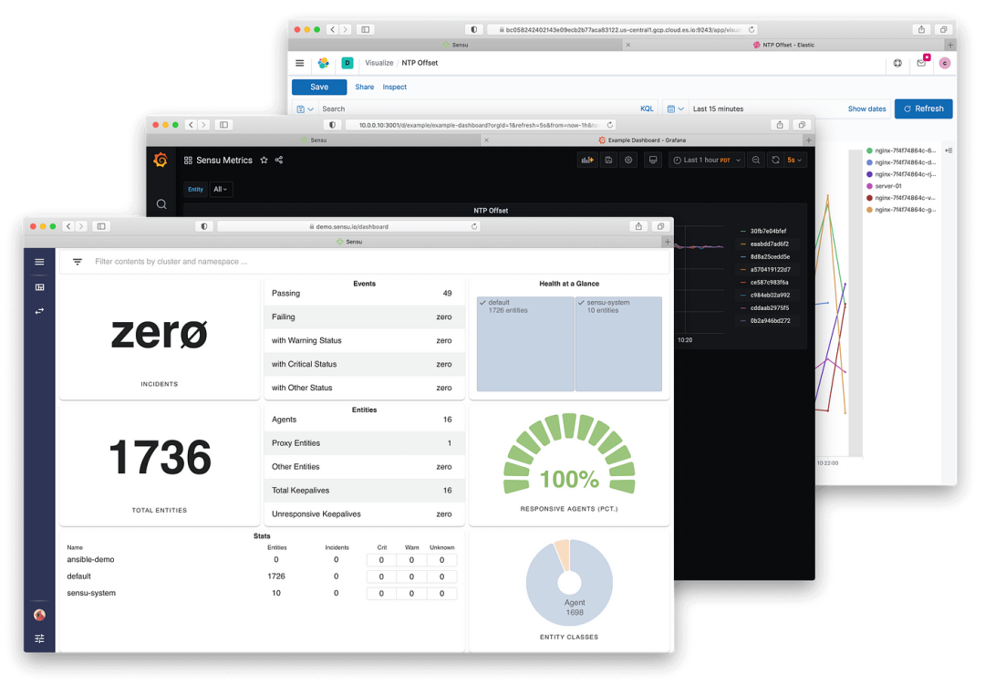
Task: Select NTP Offset - Elastic tab
Action: 784,45
